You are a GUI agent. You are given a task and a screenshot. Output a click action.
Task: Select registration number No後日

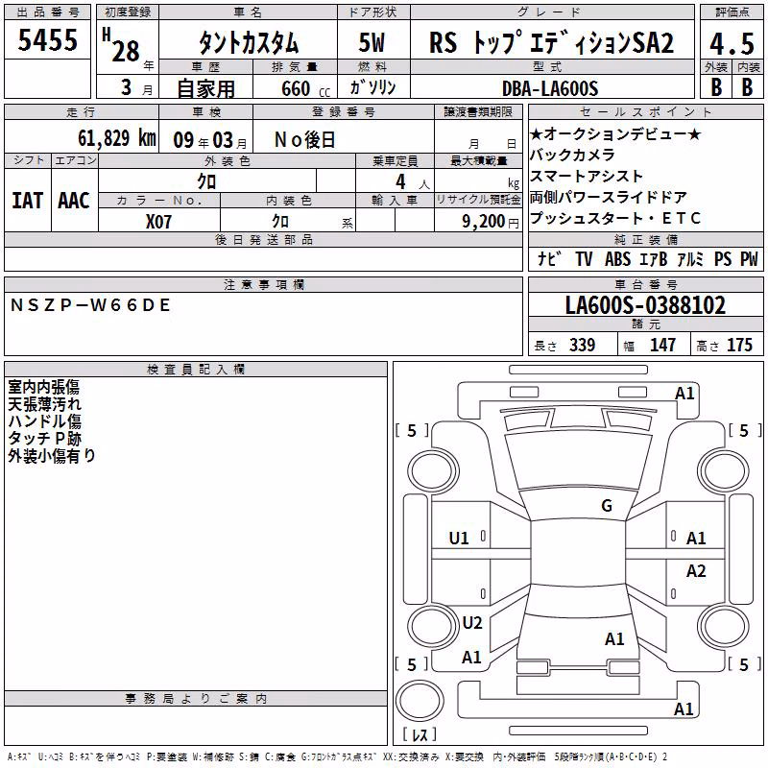[x=304, y=140]
